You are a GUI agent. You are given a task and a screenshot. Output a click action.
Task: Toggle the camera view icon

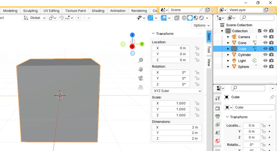tap(141, 78)
